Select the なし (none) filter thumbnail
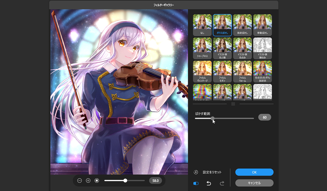Screen dimensions: 327x191 point(202,25)
